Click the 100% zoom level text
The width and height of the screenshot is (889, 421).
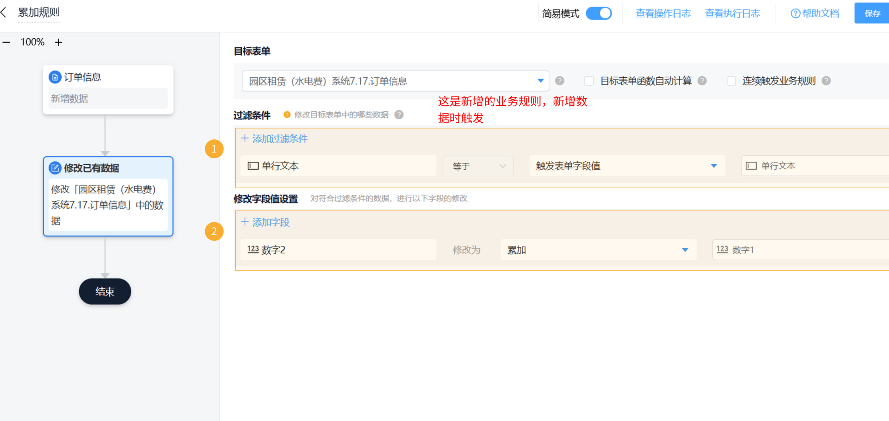(x=32, y=42)
